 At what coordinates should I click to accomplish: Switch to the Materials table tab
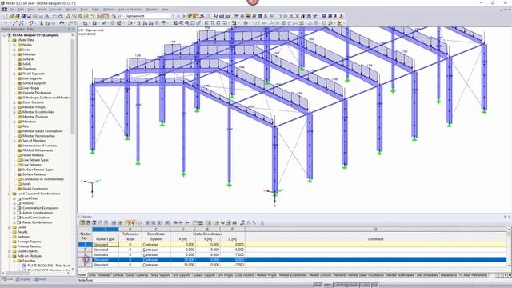pos(104,275)
